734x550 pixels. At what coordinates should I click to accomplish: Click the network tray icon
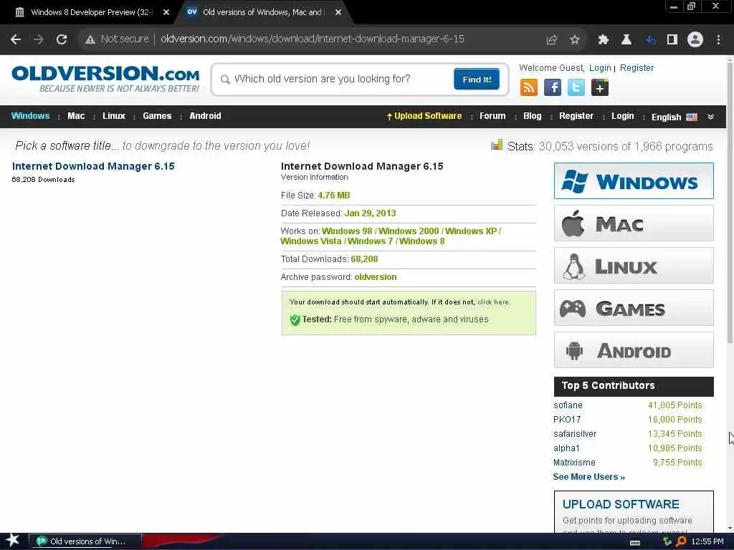click(x=667, y=541)
